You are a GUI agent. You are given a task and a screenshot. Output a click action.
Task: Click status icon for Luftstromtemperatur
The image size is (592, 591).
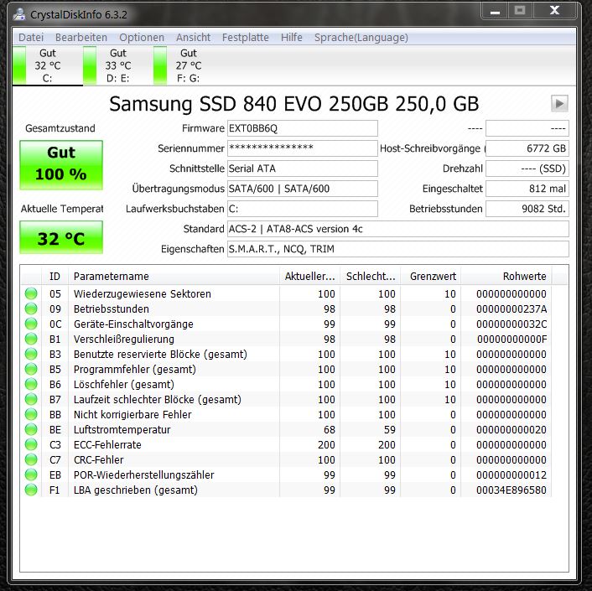pyautogui.click(x=31, y=429)
